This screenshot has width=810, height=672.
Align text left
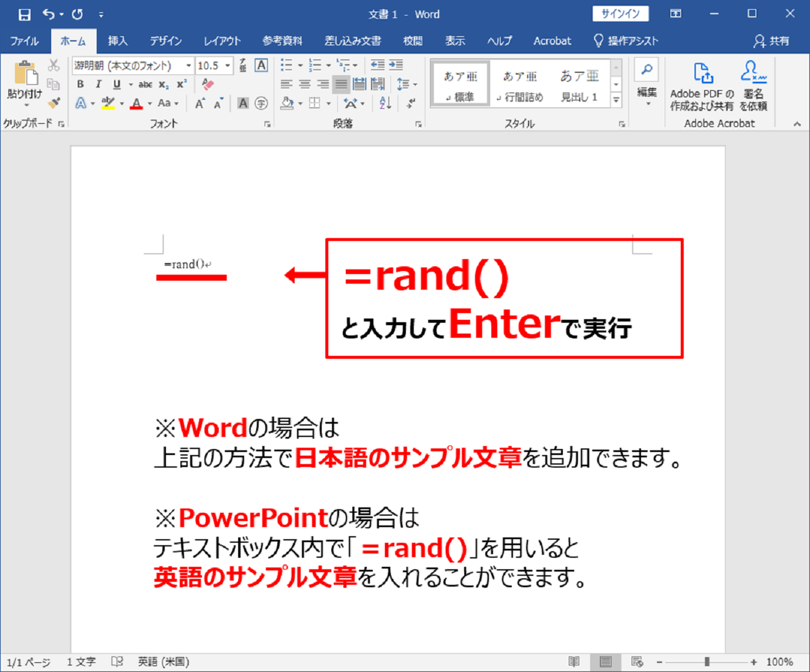coord(287,84)
